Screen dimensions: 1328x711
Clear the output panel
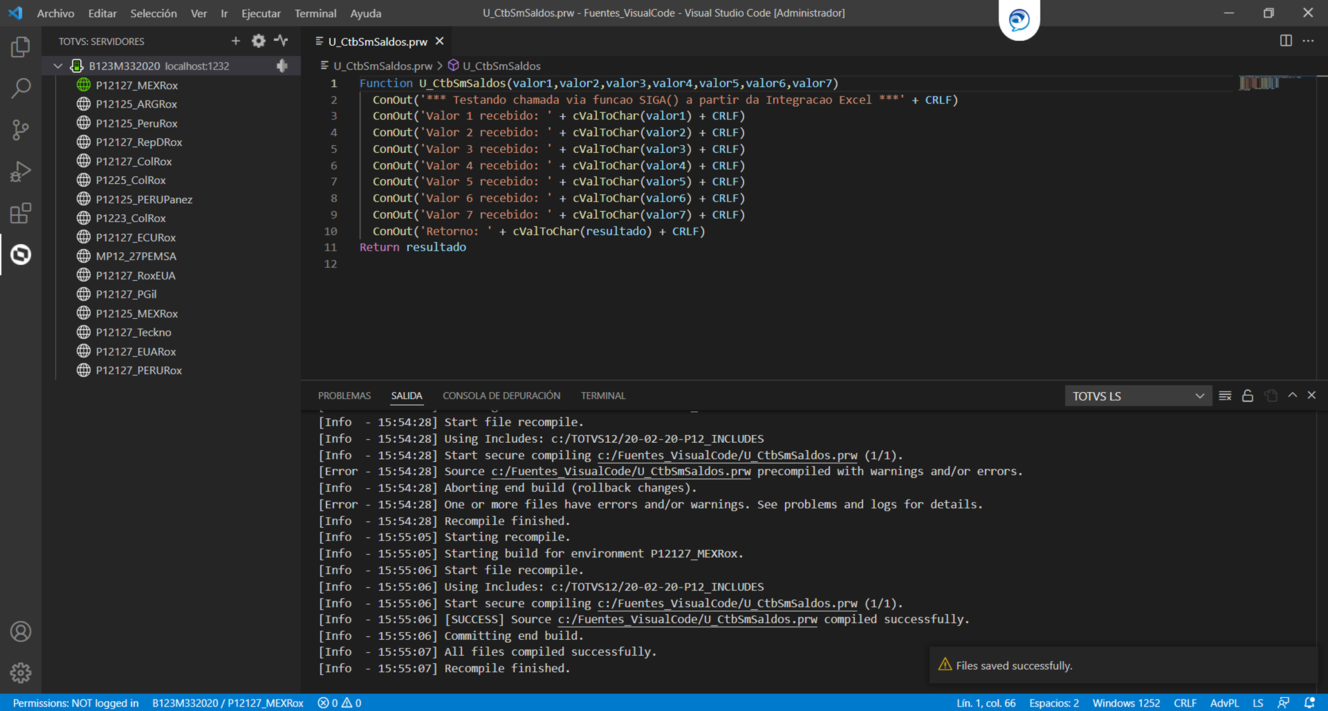point(1225,395)
